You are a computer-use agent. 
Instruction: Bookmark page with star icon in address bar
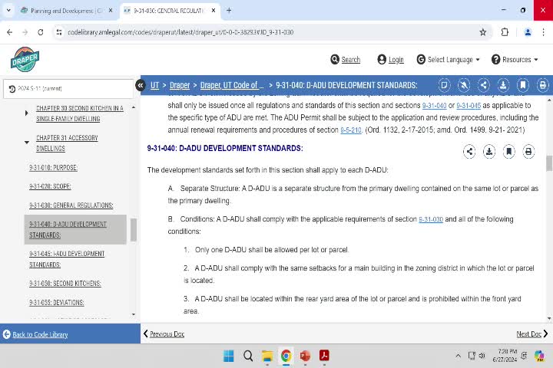(x=483, y=32)
